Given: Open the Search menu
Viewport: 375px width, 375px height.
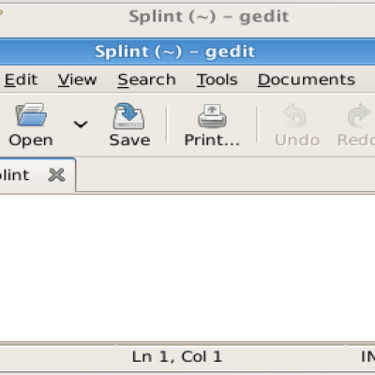Looking at the screenshot, I should pyautogui.click(x=146, y=80).
